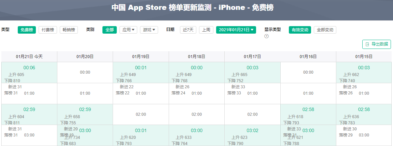393x146 pixels.
Task: Open the 03:01 update on 01月19日
Action: point(141,130)
